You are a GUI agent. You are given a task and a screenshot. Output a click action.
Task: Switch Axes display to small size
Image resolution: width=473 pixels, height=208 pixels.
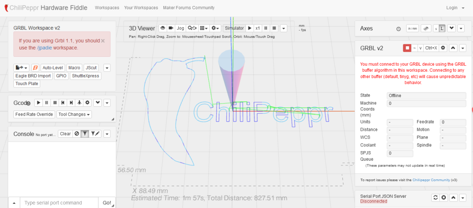[436, 28]
